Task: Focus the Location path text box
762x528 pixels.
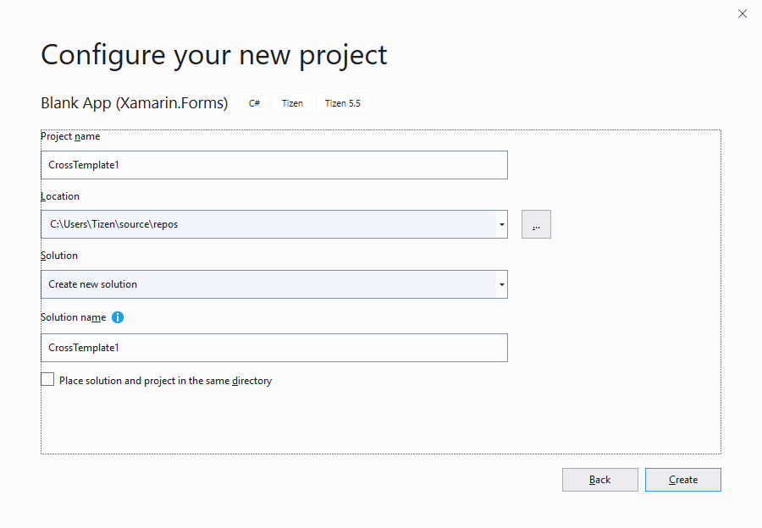Action: pyautogui.click(x=268, y=224)
